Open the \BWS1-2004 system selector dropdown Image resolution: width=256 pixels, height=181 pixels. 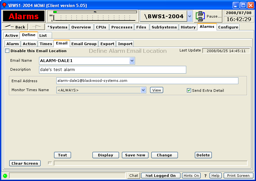[x=189, y=16]
